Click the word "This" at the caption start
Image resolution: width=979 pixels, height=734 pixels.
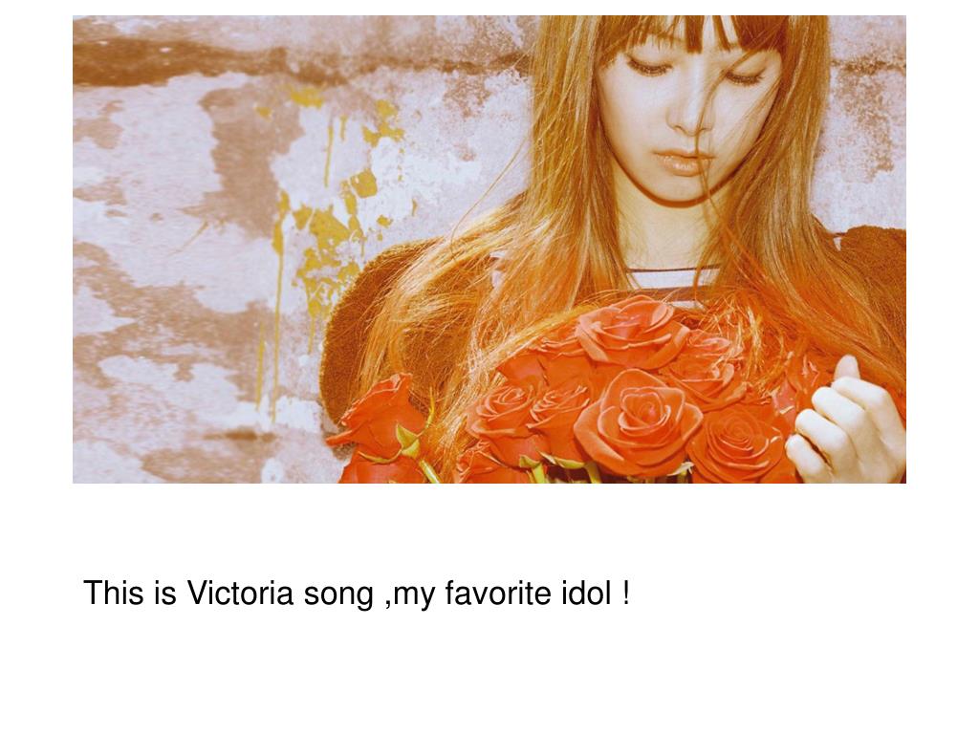(114, 593)
